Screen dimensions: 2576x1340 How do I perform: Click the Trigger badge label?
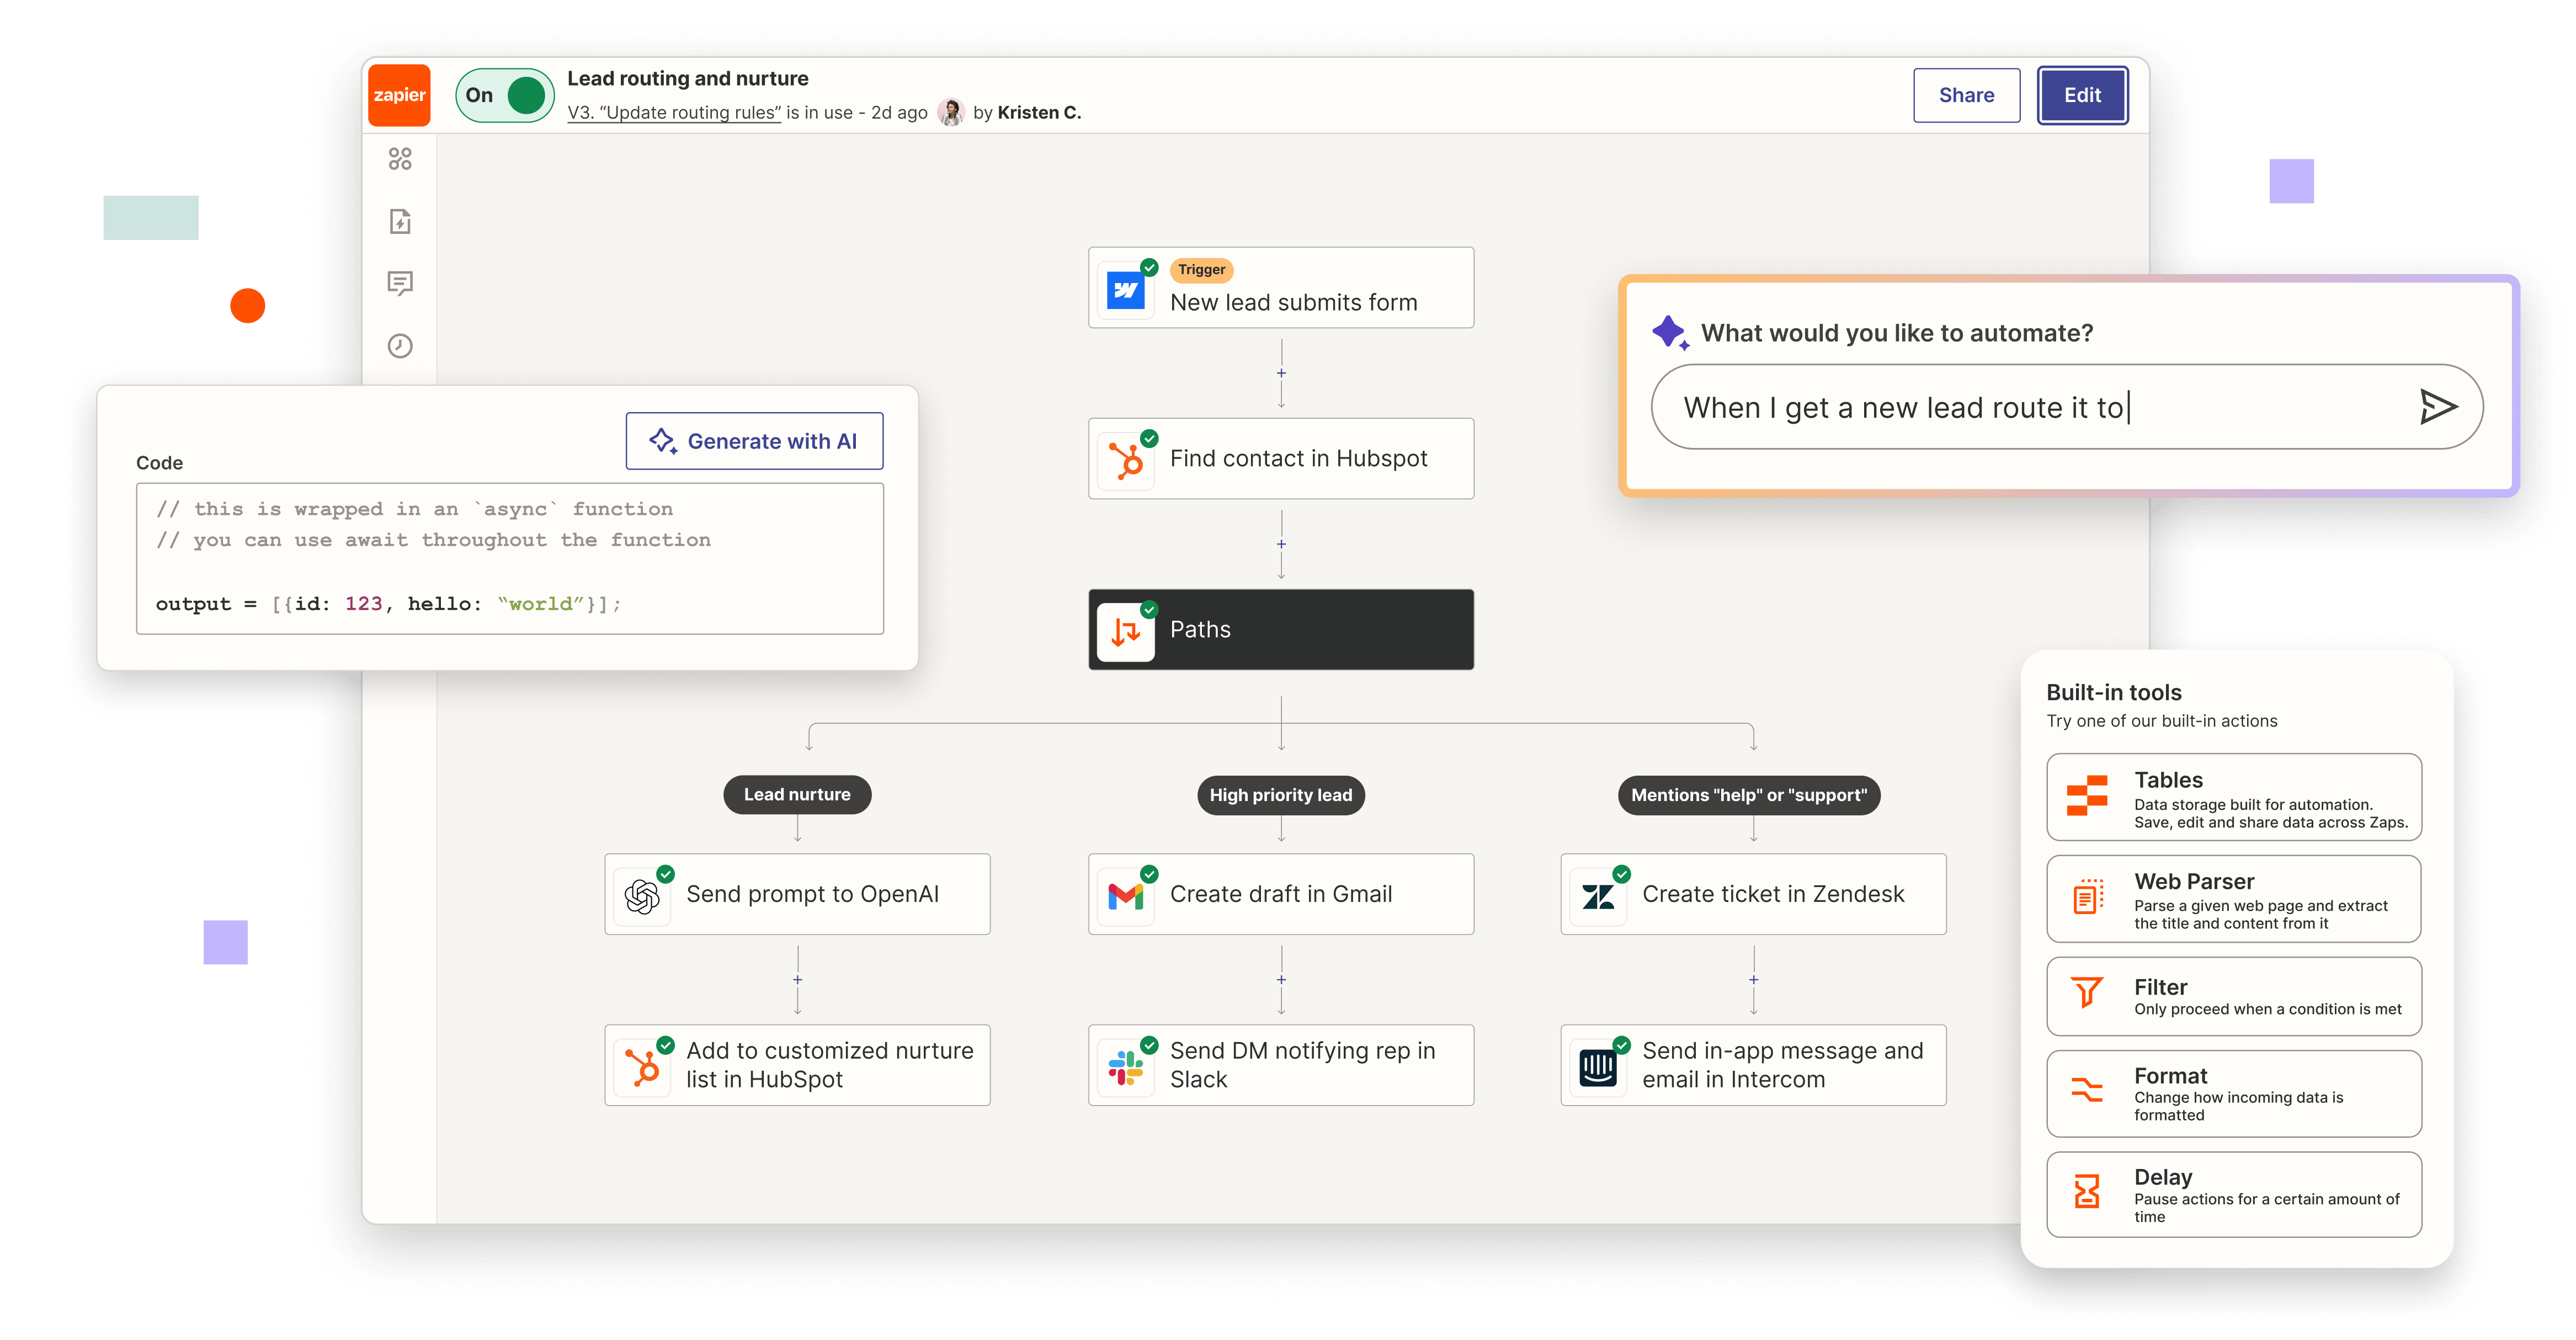(1201, 270)
